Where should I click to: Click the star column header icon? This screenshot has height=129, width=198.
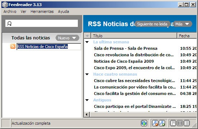(87, 36)
